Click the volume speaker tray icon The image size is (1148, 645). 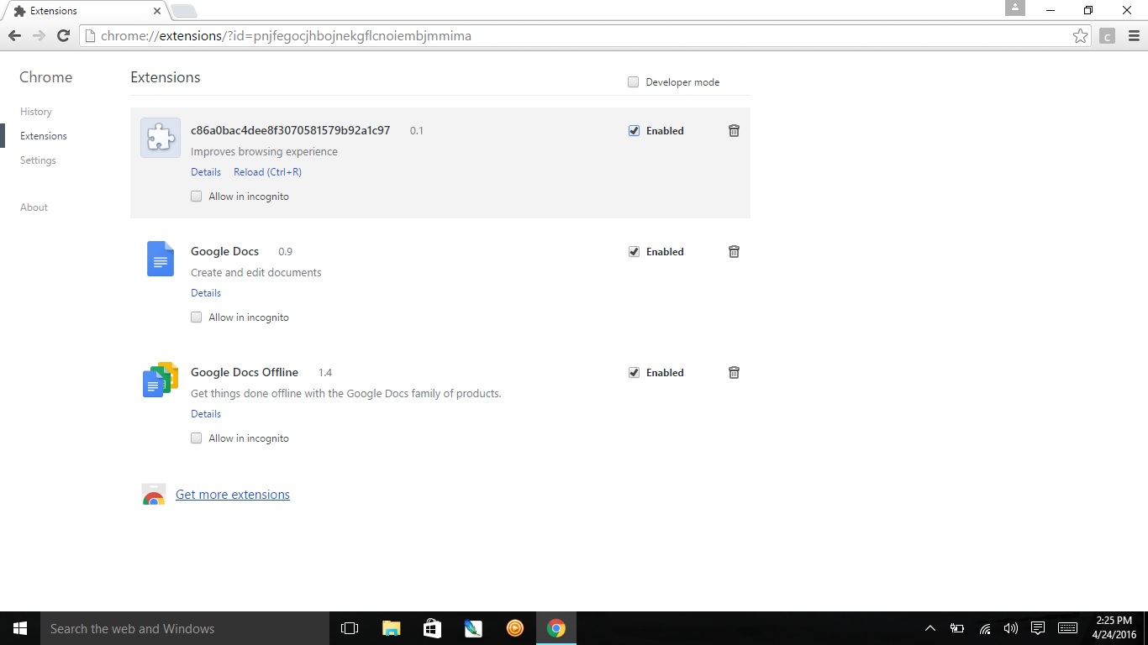coord(1010,628)
